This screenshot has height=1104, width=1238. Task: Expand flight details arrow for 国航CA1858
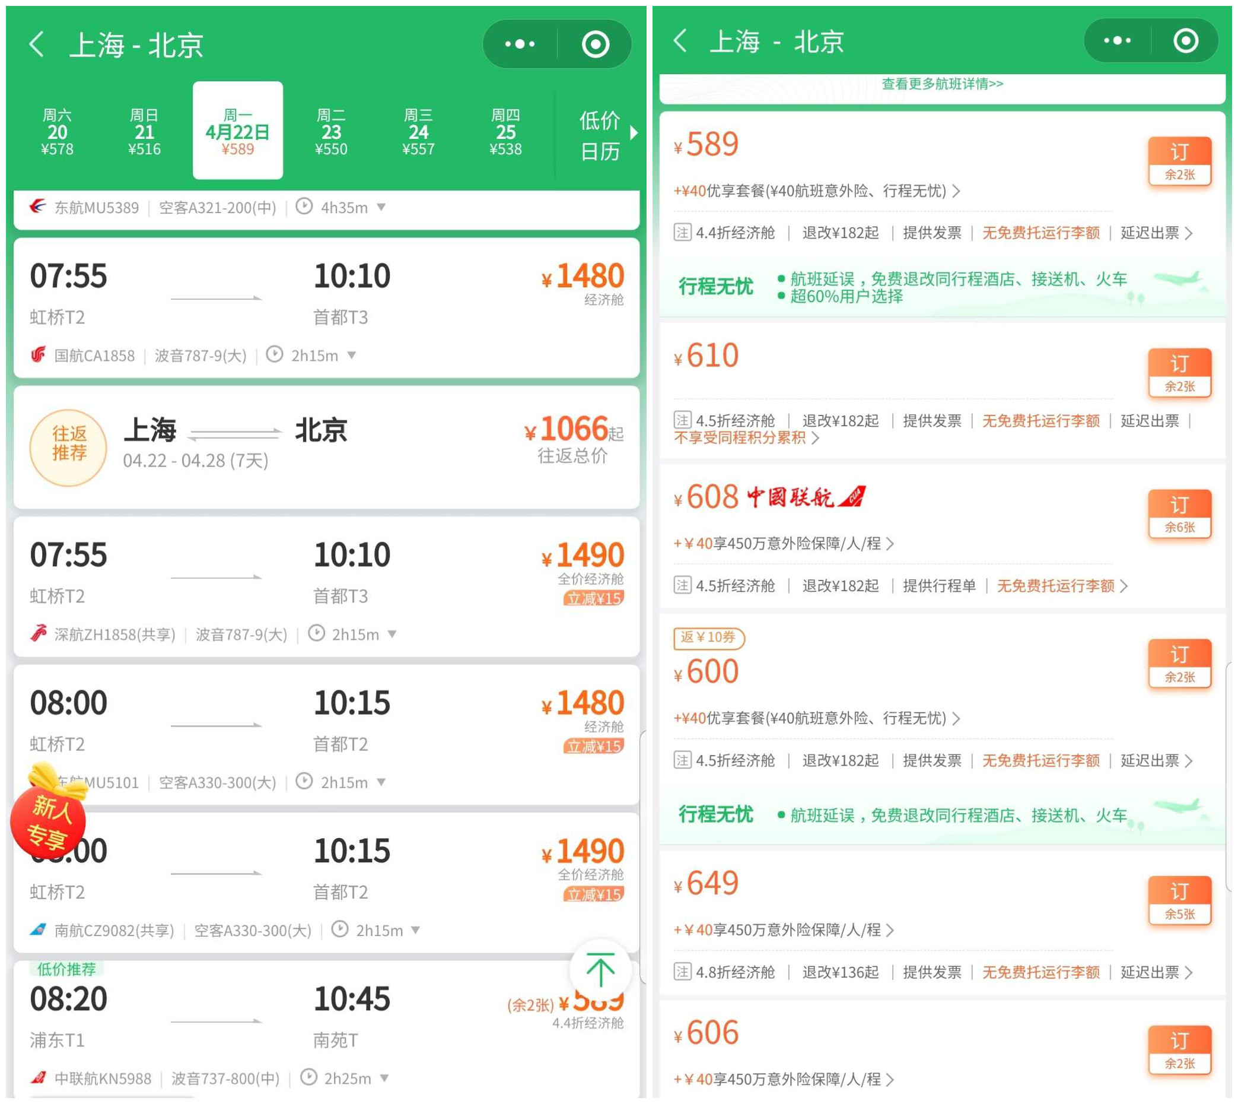pyautogui.click(x=352, y=356)
